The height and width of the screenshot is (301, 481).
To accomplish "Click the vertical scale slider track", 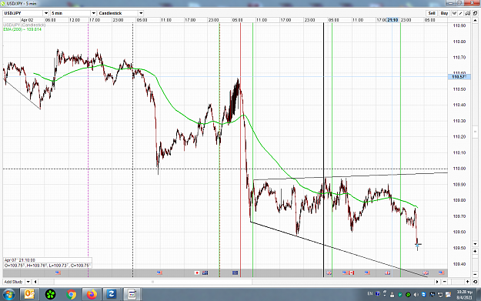I will 475,263.
